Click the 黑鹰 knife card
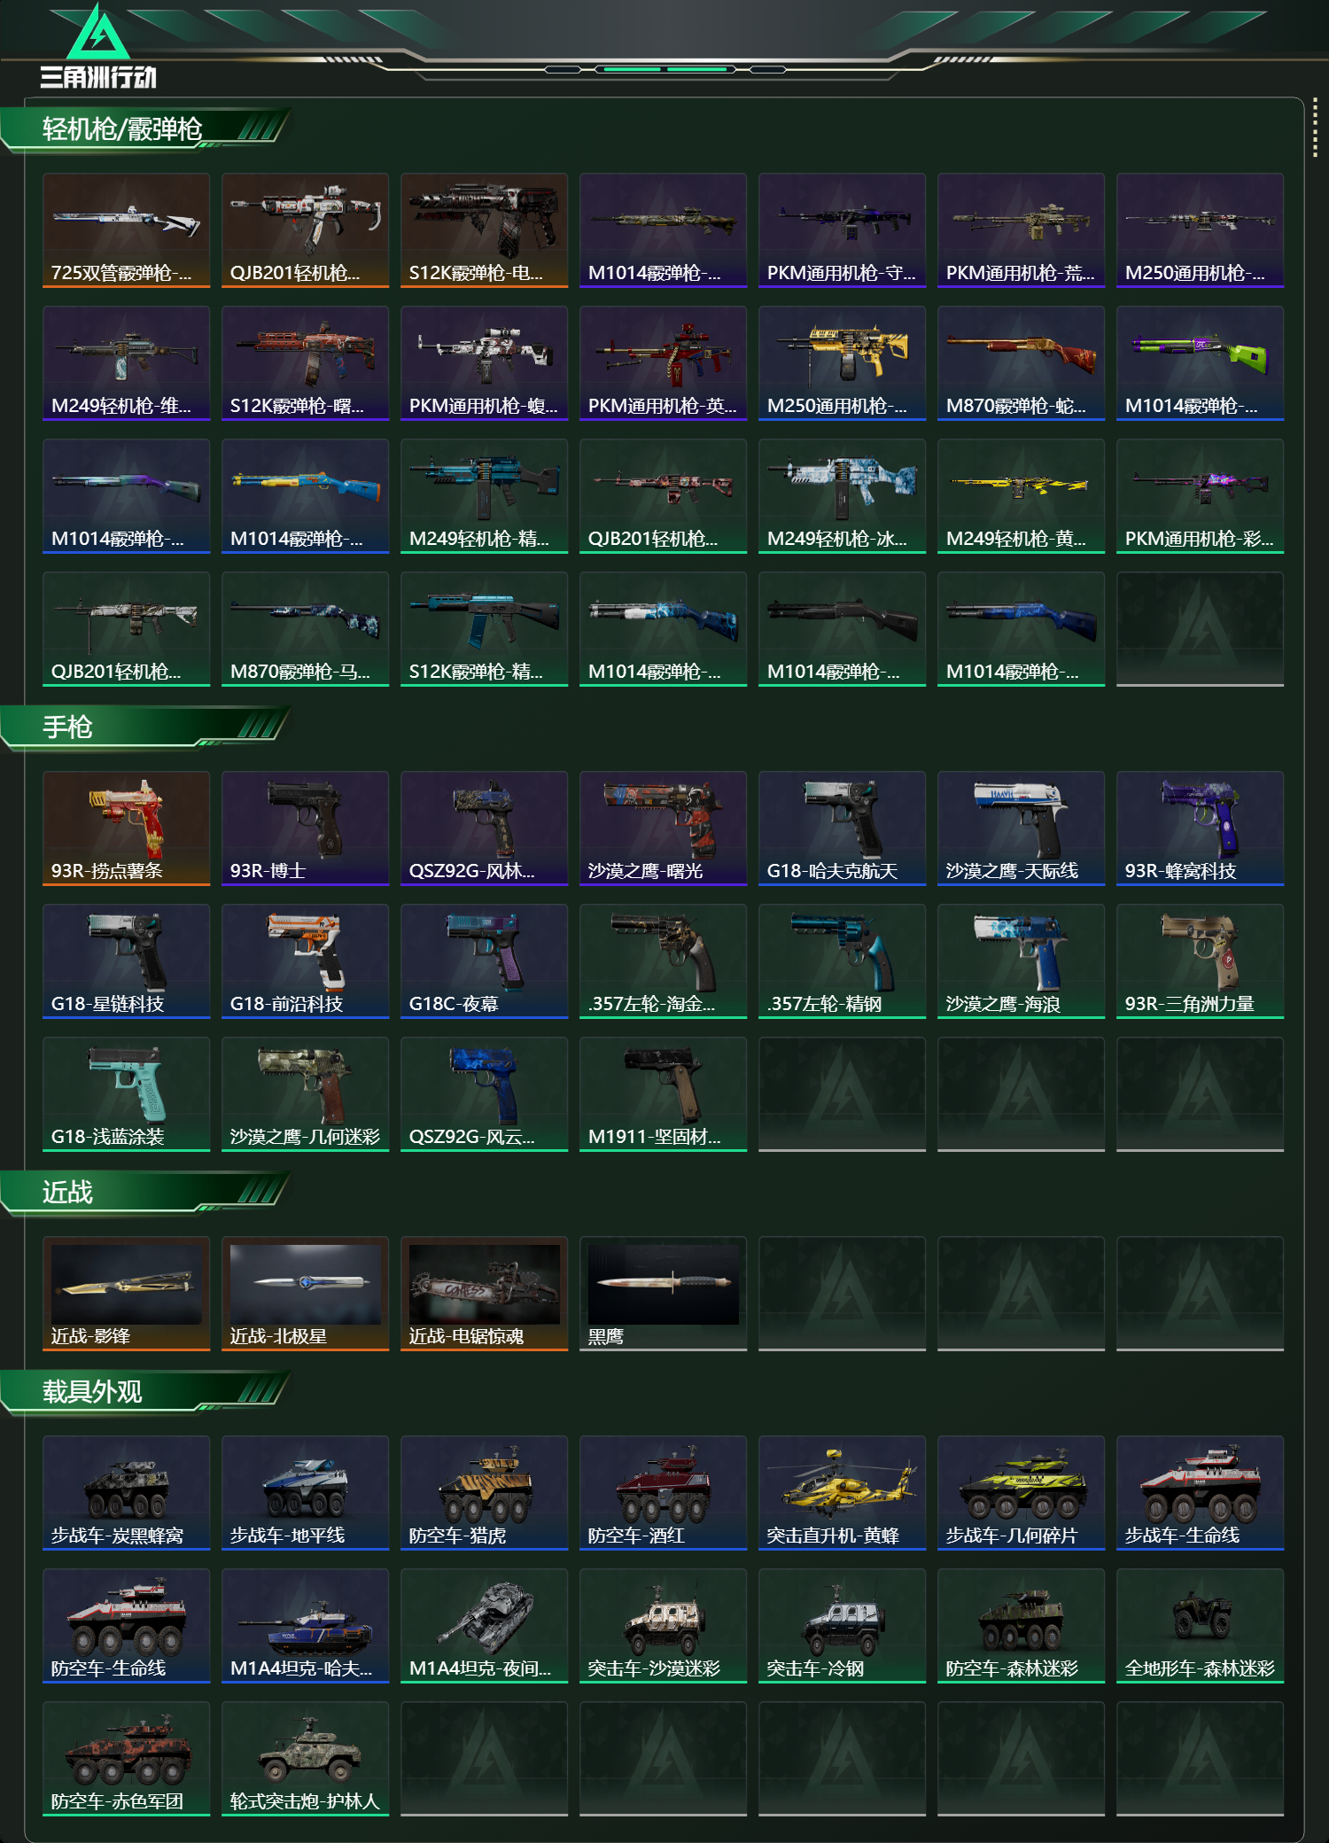 point(664,1294)
